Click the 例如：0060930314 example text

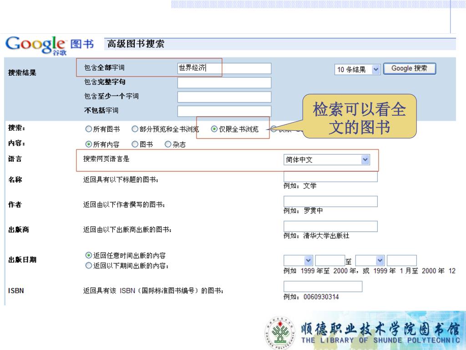click(x=311, y=297)
